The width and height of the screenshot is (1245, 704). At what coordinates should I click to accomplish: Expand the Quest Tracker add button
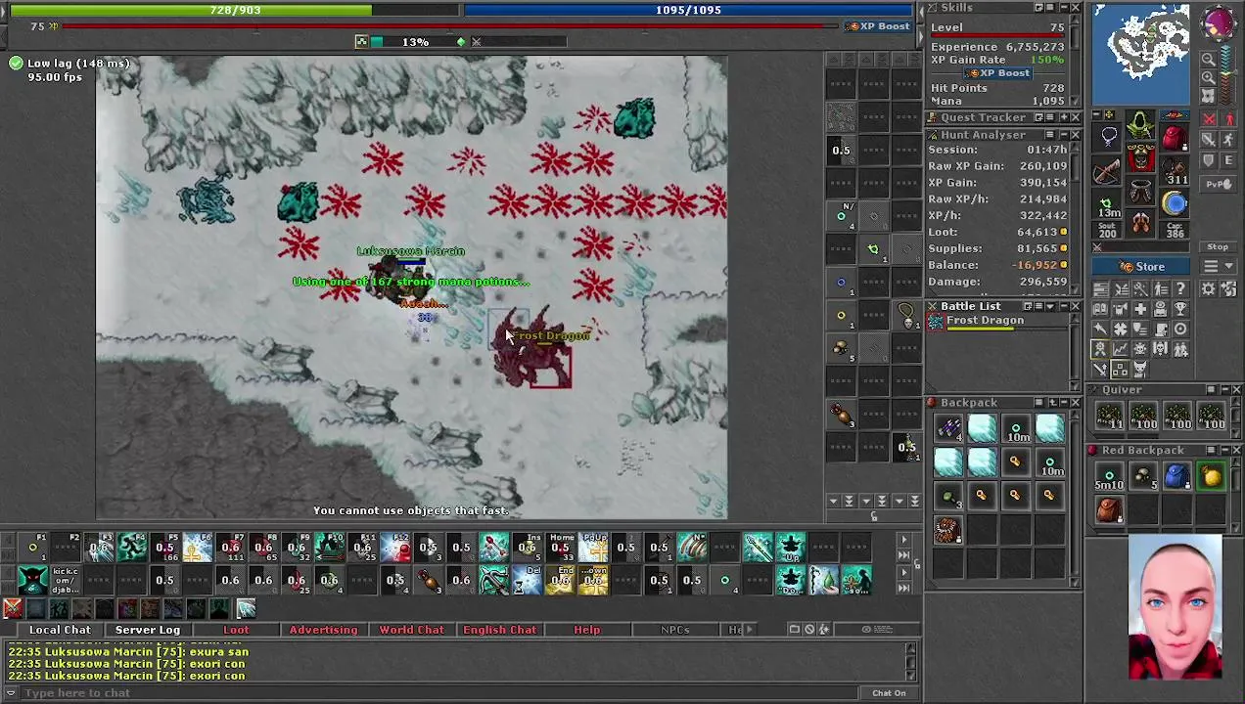point(1064,117)
